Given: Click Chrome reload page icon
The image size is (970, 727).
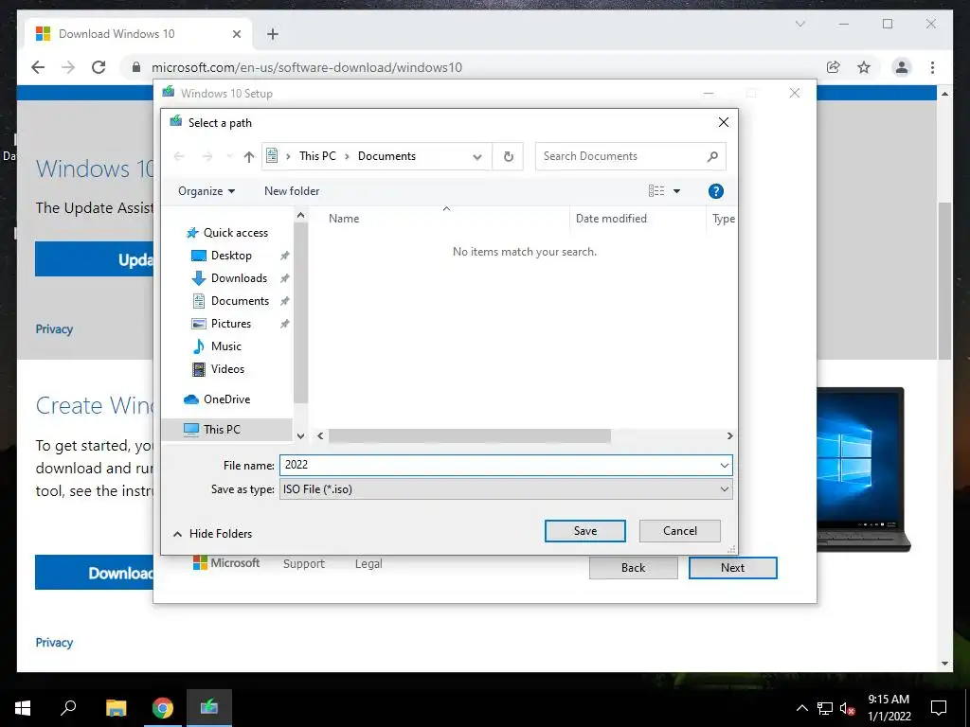Looking at the screenshot, I should pyautogui.click(x=99, y=67).
